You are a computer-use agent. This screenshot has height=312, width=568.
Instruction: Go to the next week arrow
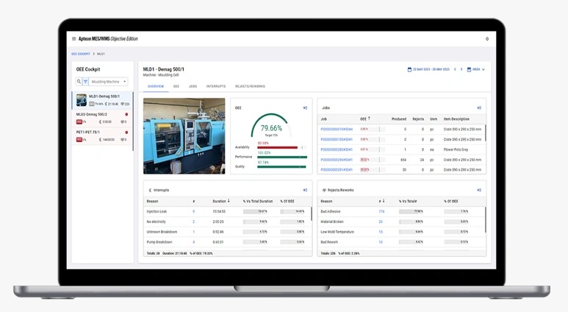[461, 69]
